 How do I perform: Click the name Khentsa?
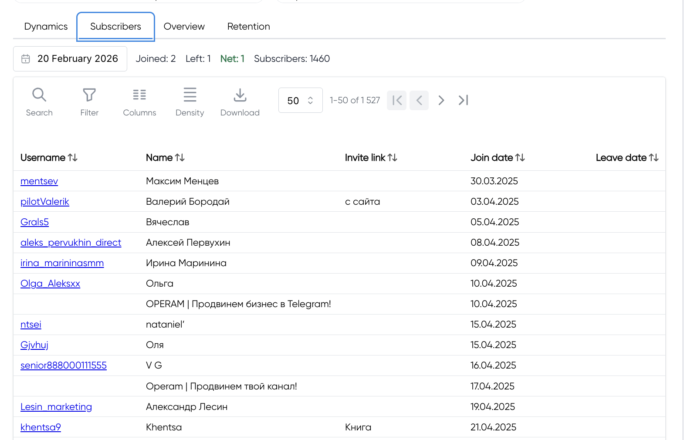pyautogui.click(x=164, y=427)
